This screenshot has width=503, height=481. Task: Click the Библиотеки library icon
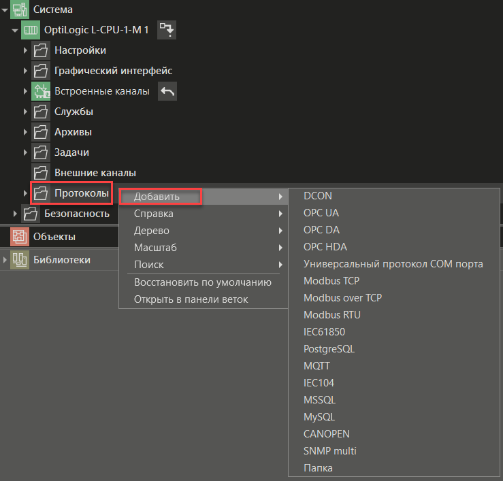(20, 260)
